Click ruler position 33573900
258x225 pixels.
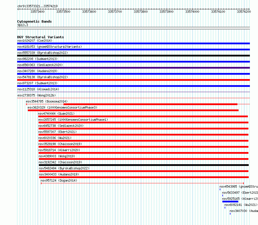coord(166,12)
